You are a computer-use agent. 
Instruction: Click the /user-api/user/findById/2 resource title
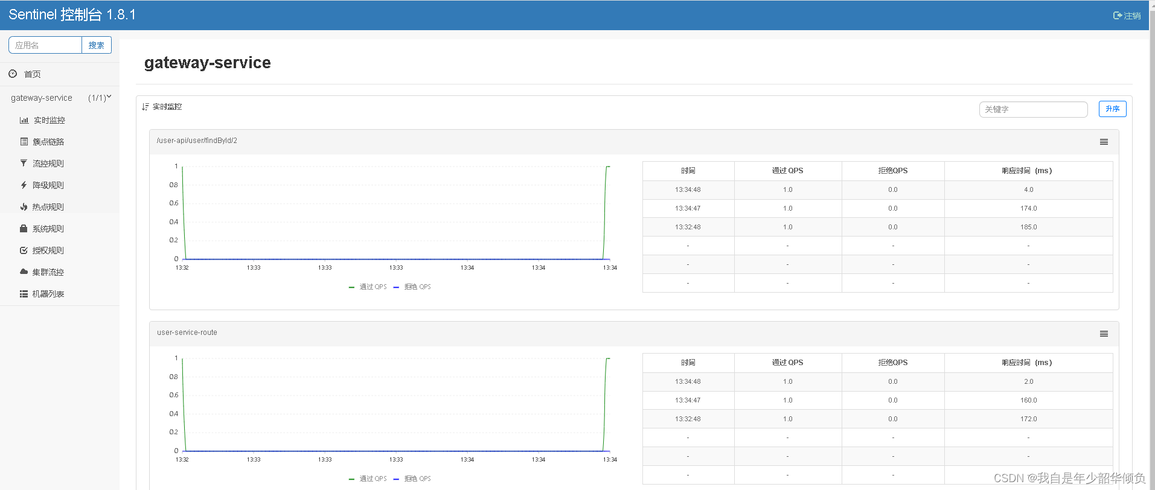coord(197,141)
